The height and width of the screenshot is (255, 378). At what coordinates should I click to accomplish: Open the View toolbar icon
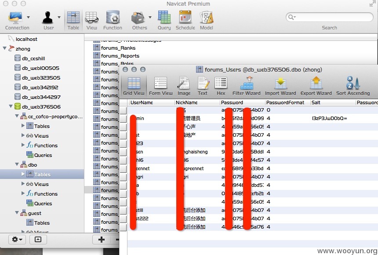91,18
